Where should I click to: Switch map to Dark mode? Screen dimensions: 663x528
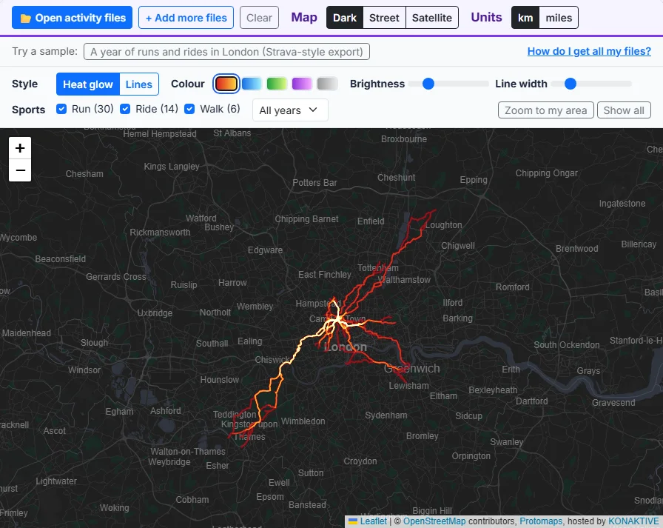point(345,18)
